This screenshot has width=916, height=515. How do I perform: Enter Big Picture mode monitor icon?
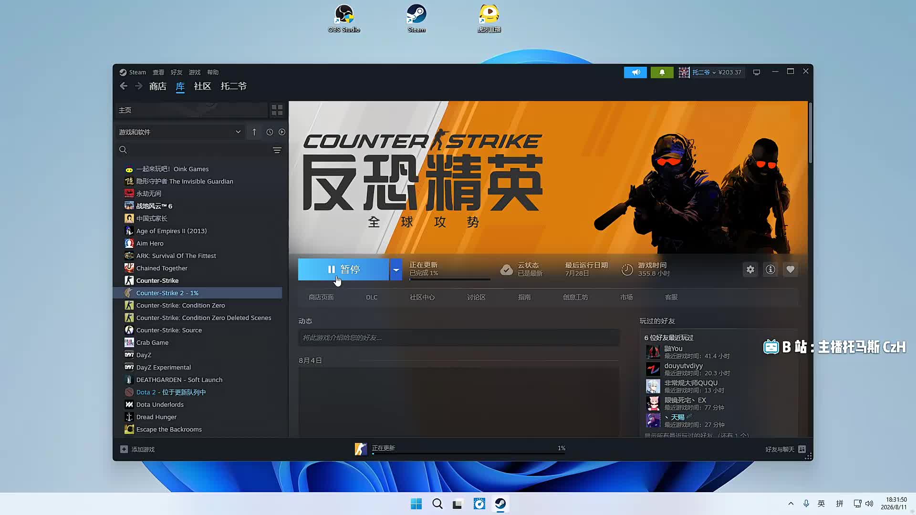(x=757, y=72)
